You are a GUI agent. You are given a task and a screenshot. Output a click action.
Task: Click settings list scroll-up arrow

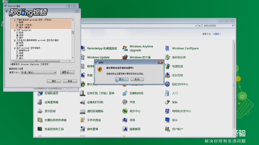(73, 20)
